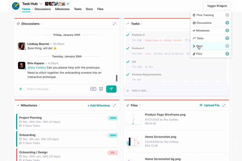Expand the Milestones widget to full view

pyautogui.click(x=114, y=105)
